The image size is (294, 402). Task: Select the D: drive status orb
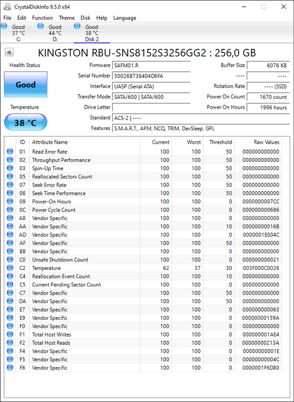click(x=41, y=26)
